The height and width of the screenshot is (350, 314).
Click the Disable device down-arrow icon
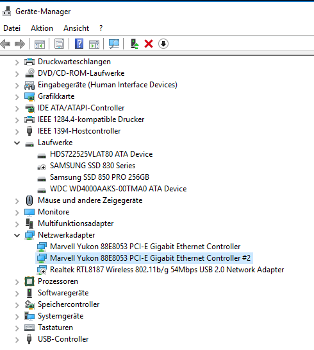163,44
